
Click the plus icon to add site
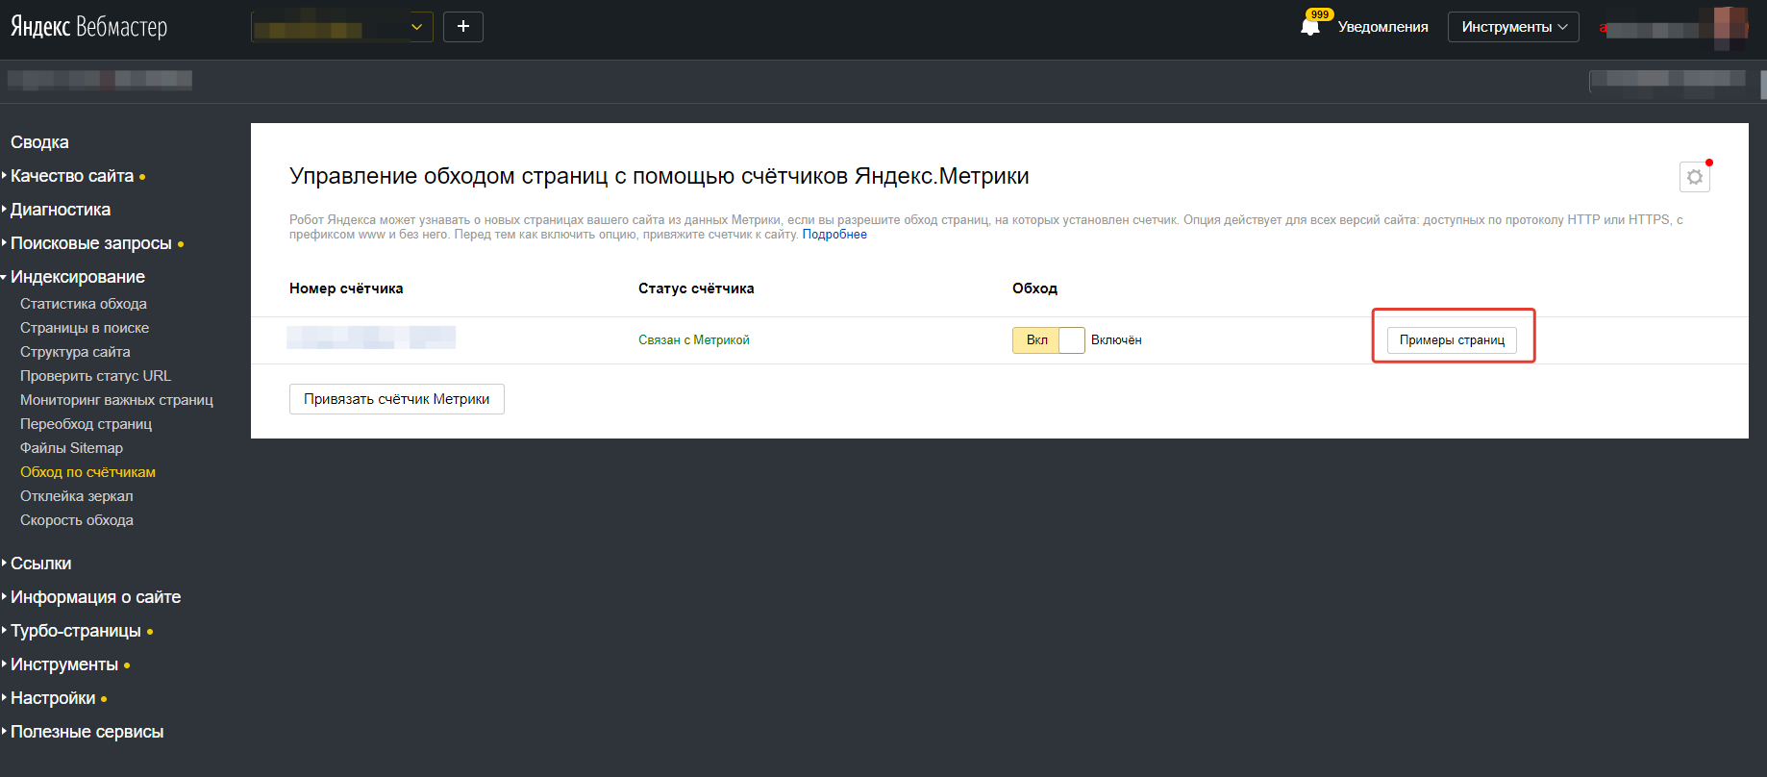(463, 27)
